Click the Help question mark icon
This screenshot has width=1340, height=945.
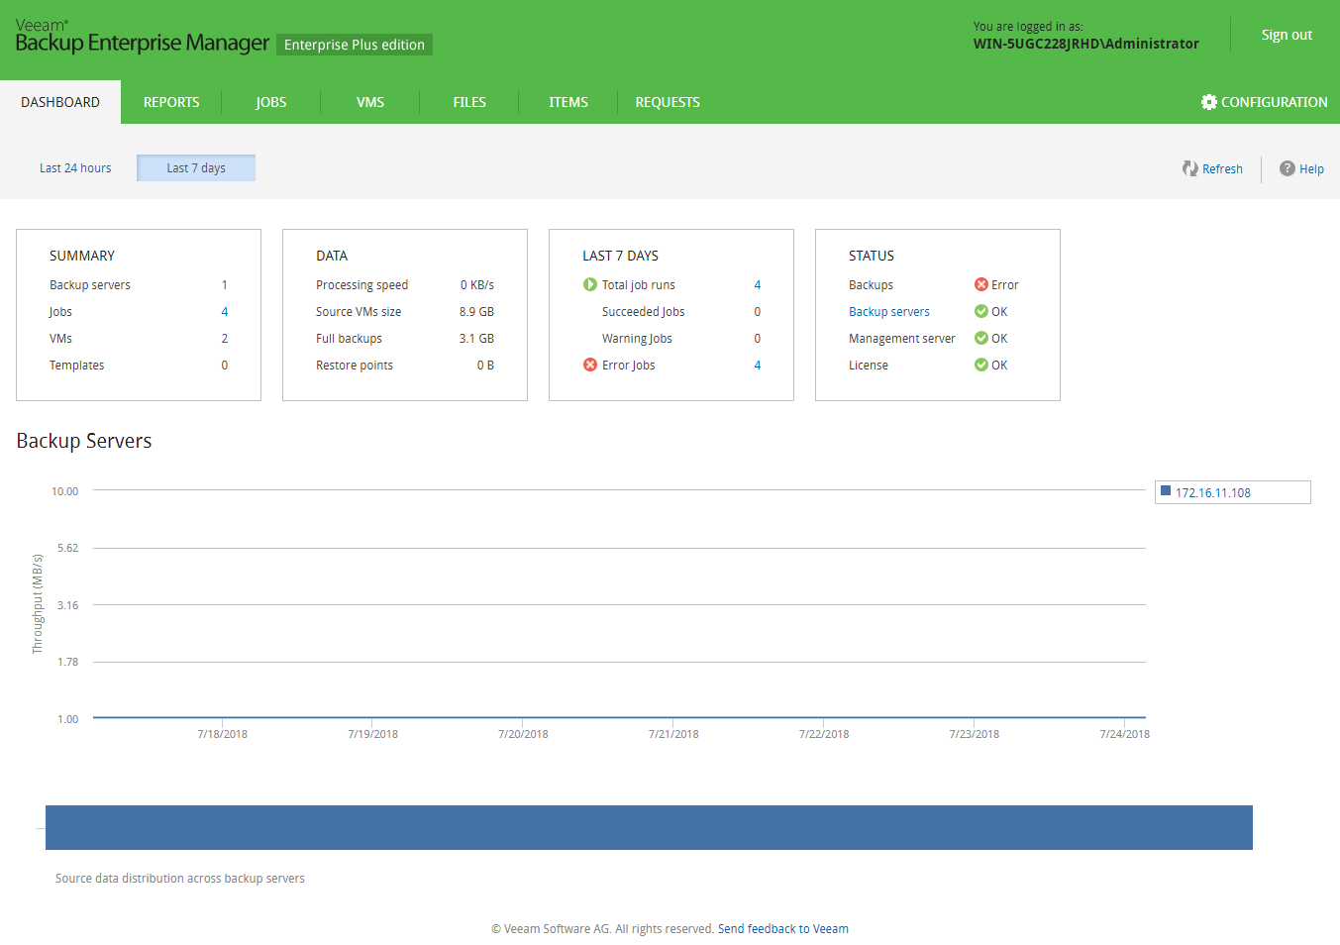(x=1287, y=168)
